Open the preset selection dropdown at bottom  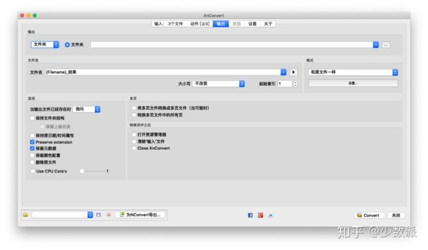pyautogui.click(x=62, y=215)
